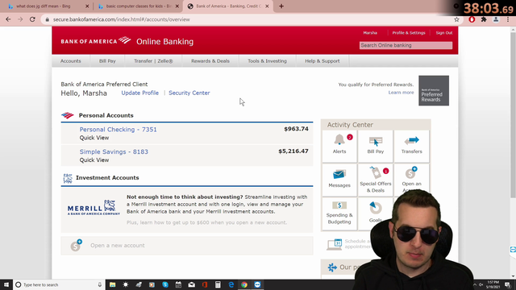Click the $5,216.47 savings balance

pyautogui.click(x=293, y=151)
